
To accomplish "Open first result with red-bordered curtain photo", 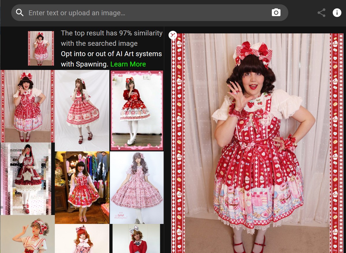I will [27, 106].
